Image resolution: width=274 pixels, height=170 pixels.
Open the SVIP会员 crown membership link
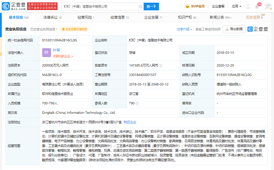click(195, 6)
